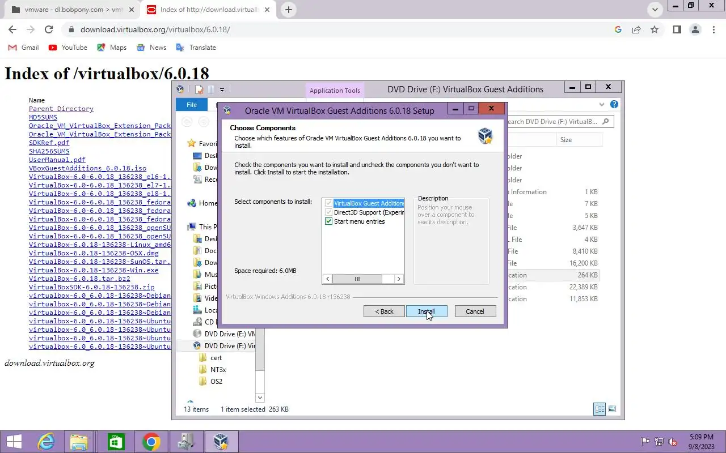The image size is (726, 453).
Task: Bookmark this page with the star icon
Action: point(655,29)
